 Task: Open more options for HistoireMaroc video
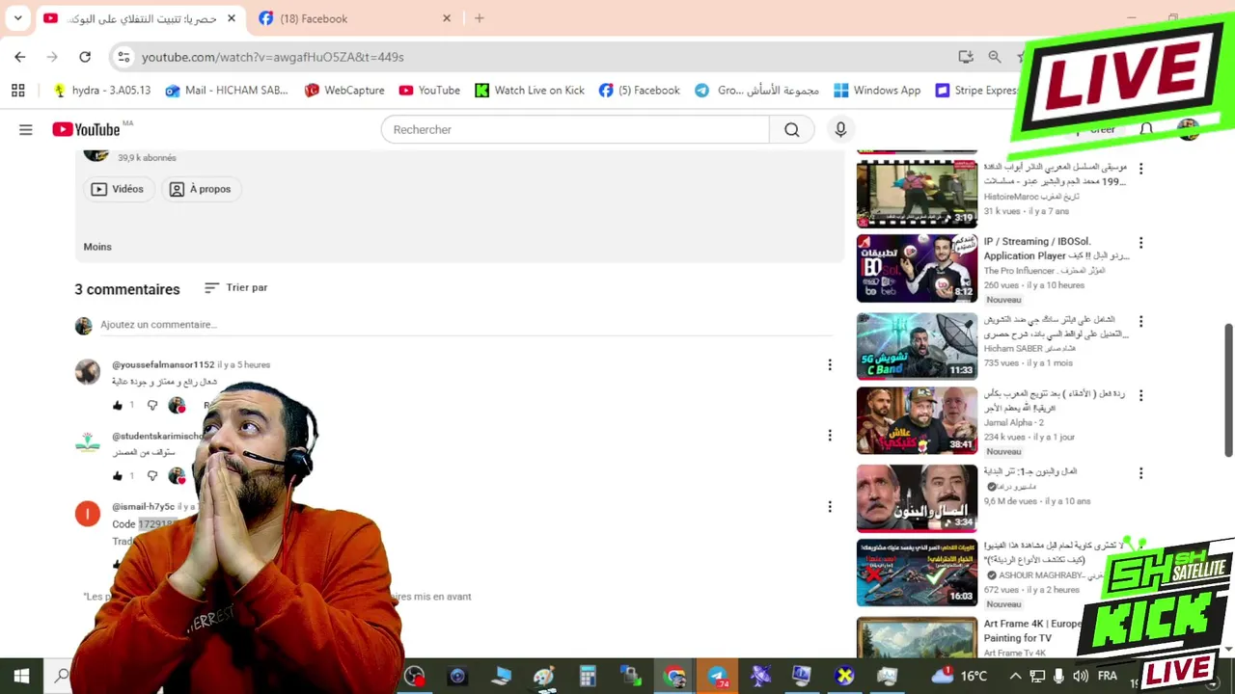1140,169
